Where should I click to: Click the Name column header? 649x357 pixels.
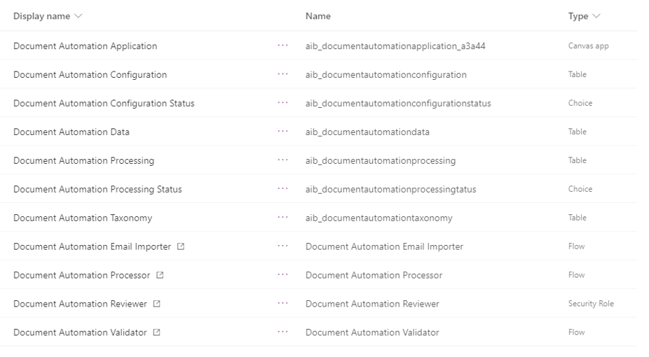click(318, 16)
